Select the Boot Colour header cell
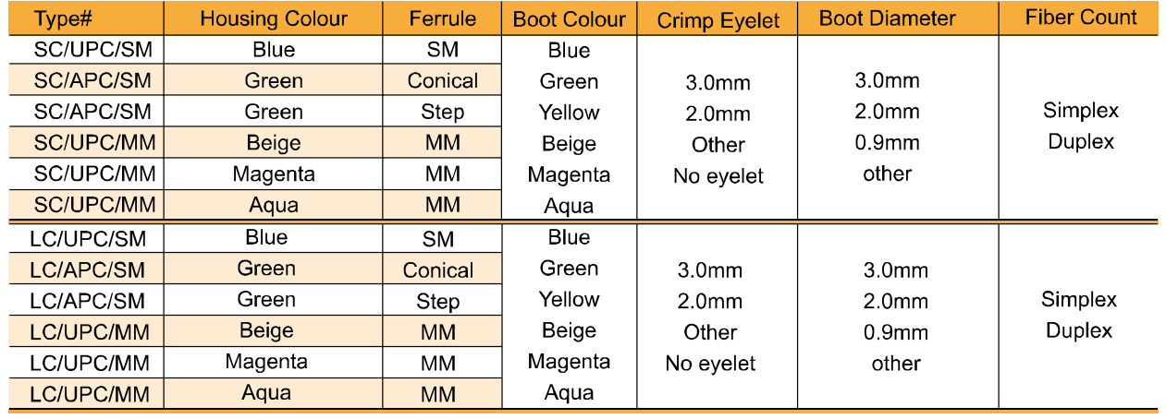 coord(569,18)
